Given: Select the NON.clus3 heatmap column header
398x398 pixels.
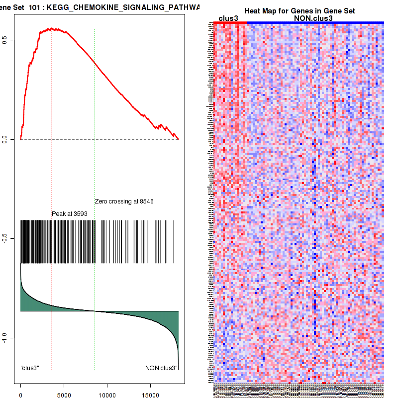Looking at the screenshot, I should [313, 18].
